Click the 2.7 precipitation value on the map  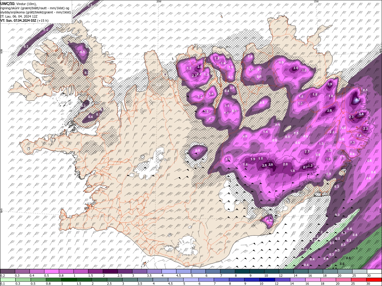tap(305, 167)
